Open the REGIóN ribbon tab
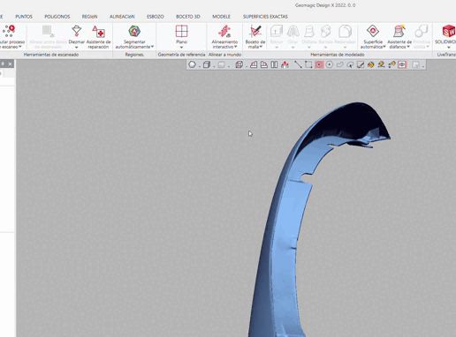The height and width of the screenshot is (337, 456). 89,17
